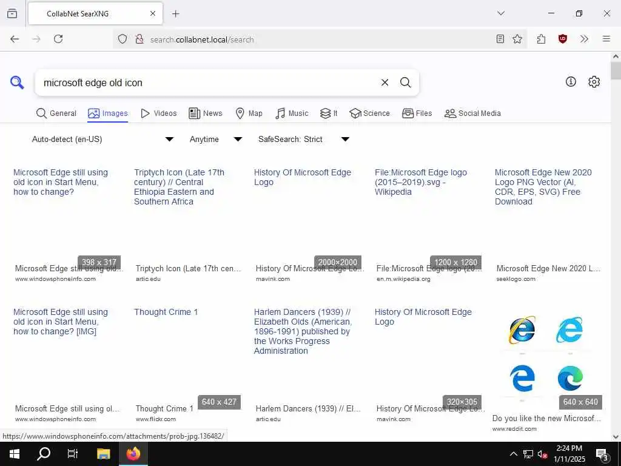The image size is (621, 466).
Task: Show hidden system tray icons
Action: (x=513, y=454)
